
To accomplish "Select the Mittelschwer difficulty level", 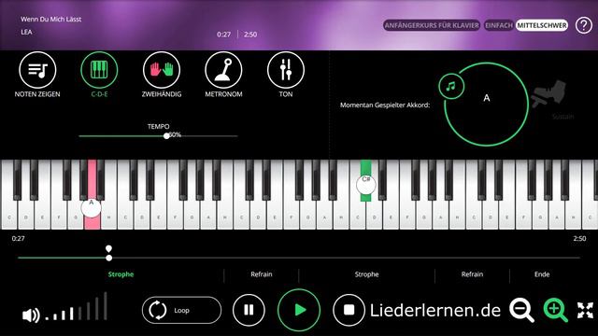I will [x=542, y=25].
